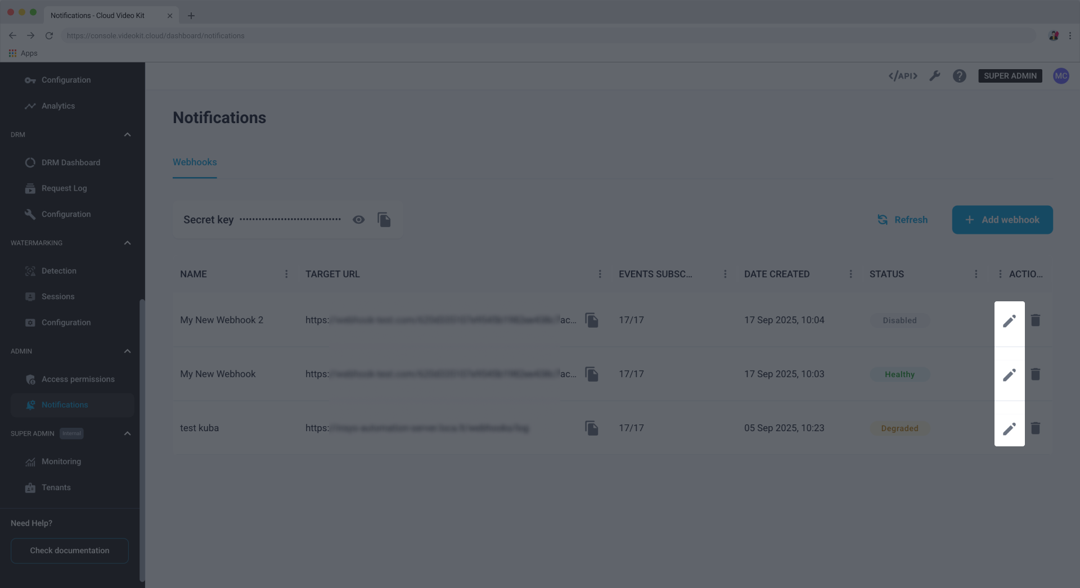Viewport: 1080px width, 588px height.
Task: Click the Add webhook button
Action: coord(1002,220)
